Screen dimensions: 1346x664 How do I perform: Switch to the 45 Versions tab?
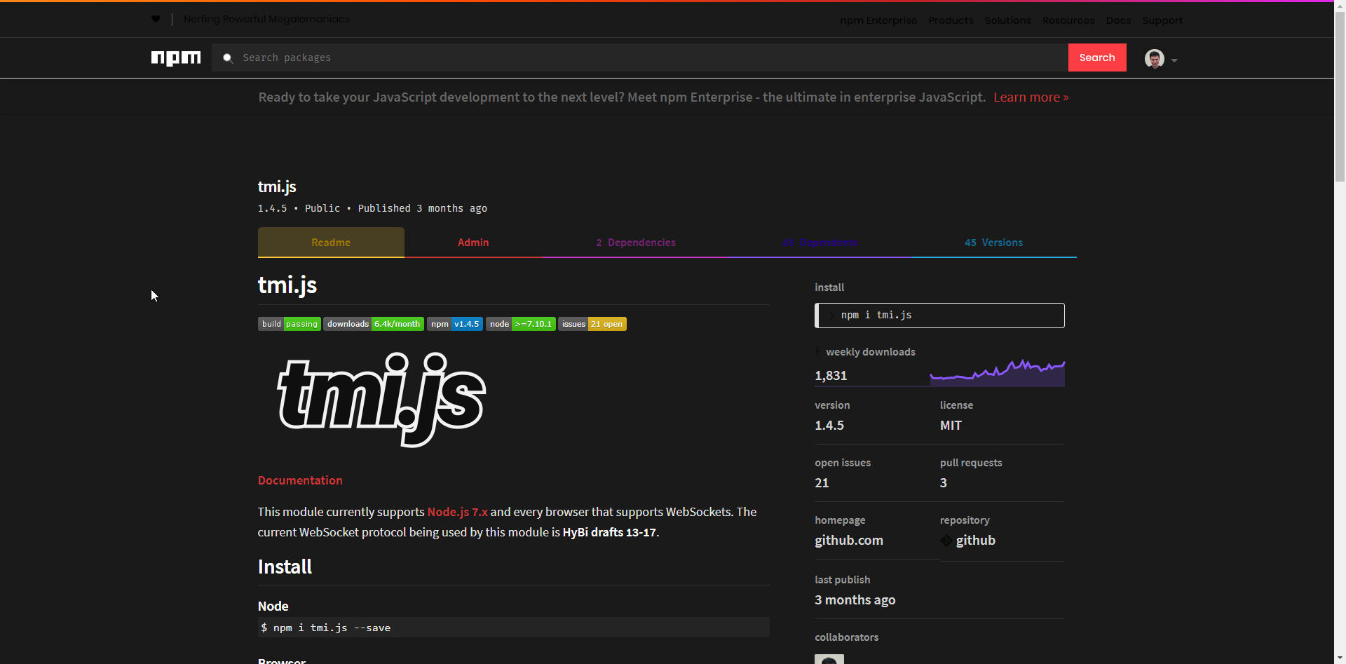click(x=993, y=243)
